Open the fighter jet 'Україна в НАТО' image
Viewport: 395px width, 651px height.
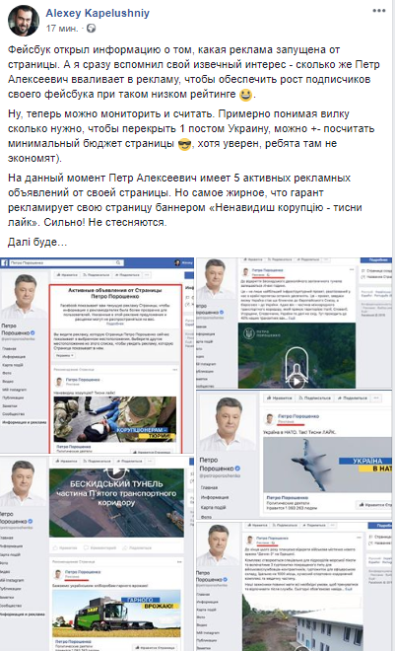click(327, 465)
